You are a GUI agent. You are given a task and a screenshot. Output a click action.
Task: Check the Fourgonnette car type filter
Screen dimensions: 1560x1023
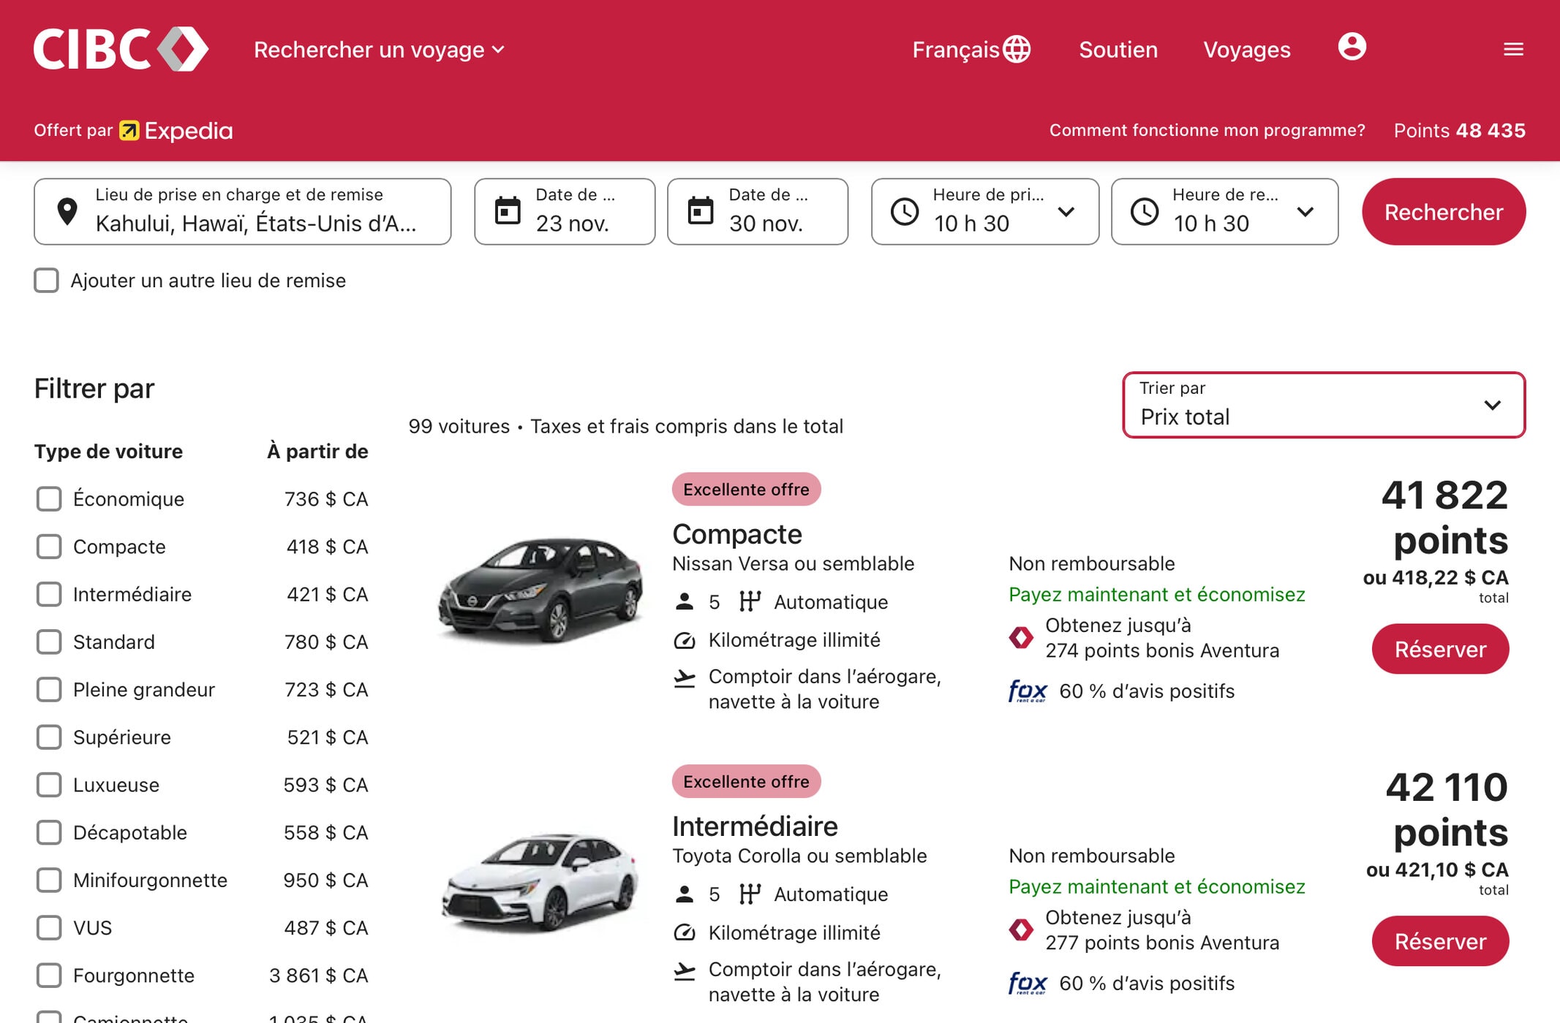[49, 976]
